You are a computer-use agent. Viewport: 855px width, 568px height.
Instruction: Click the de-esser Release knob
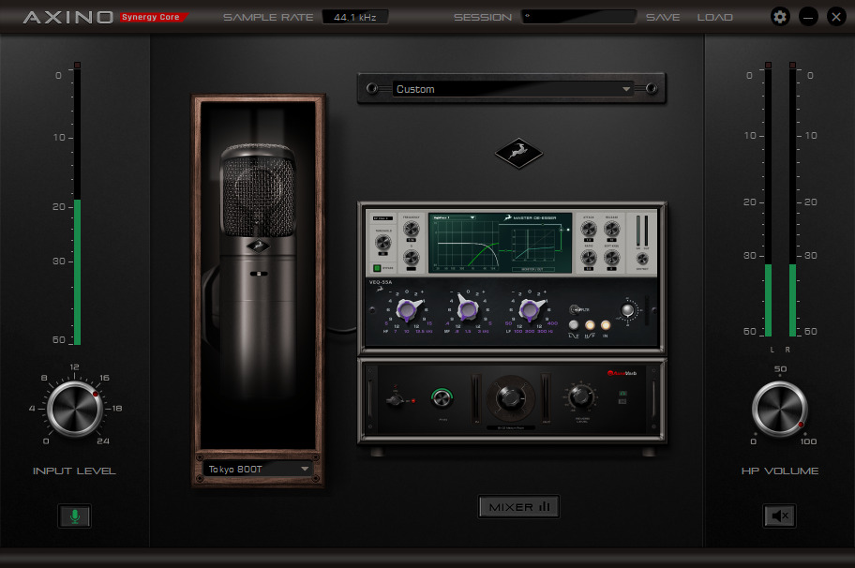click(612, 229)
